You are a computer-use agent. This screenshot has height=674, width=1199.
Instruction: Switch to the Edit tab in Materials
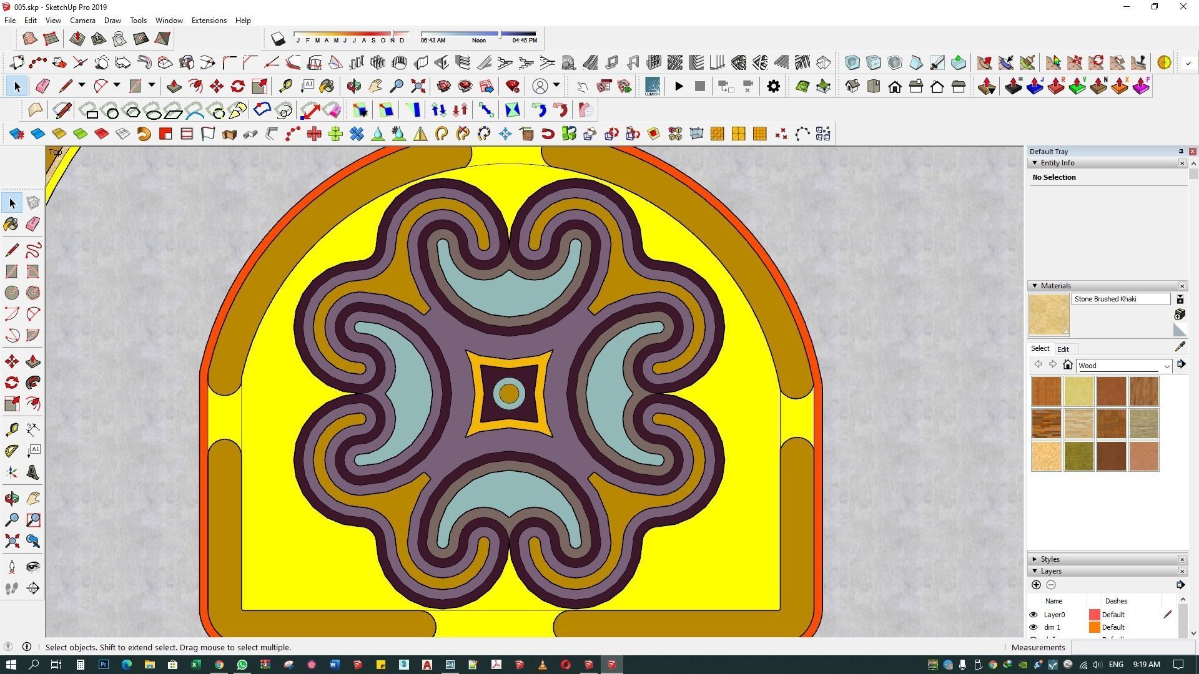point(1063,349)
